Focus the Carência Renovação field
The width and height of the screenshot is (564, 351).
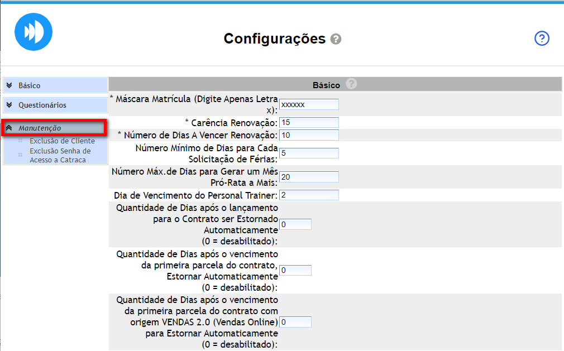pos(309,122)
